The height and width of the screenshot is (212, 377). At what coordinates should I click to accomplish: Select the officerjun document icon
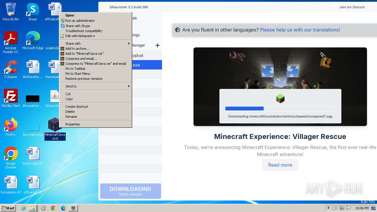[33, 185]
